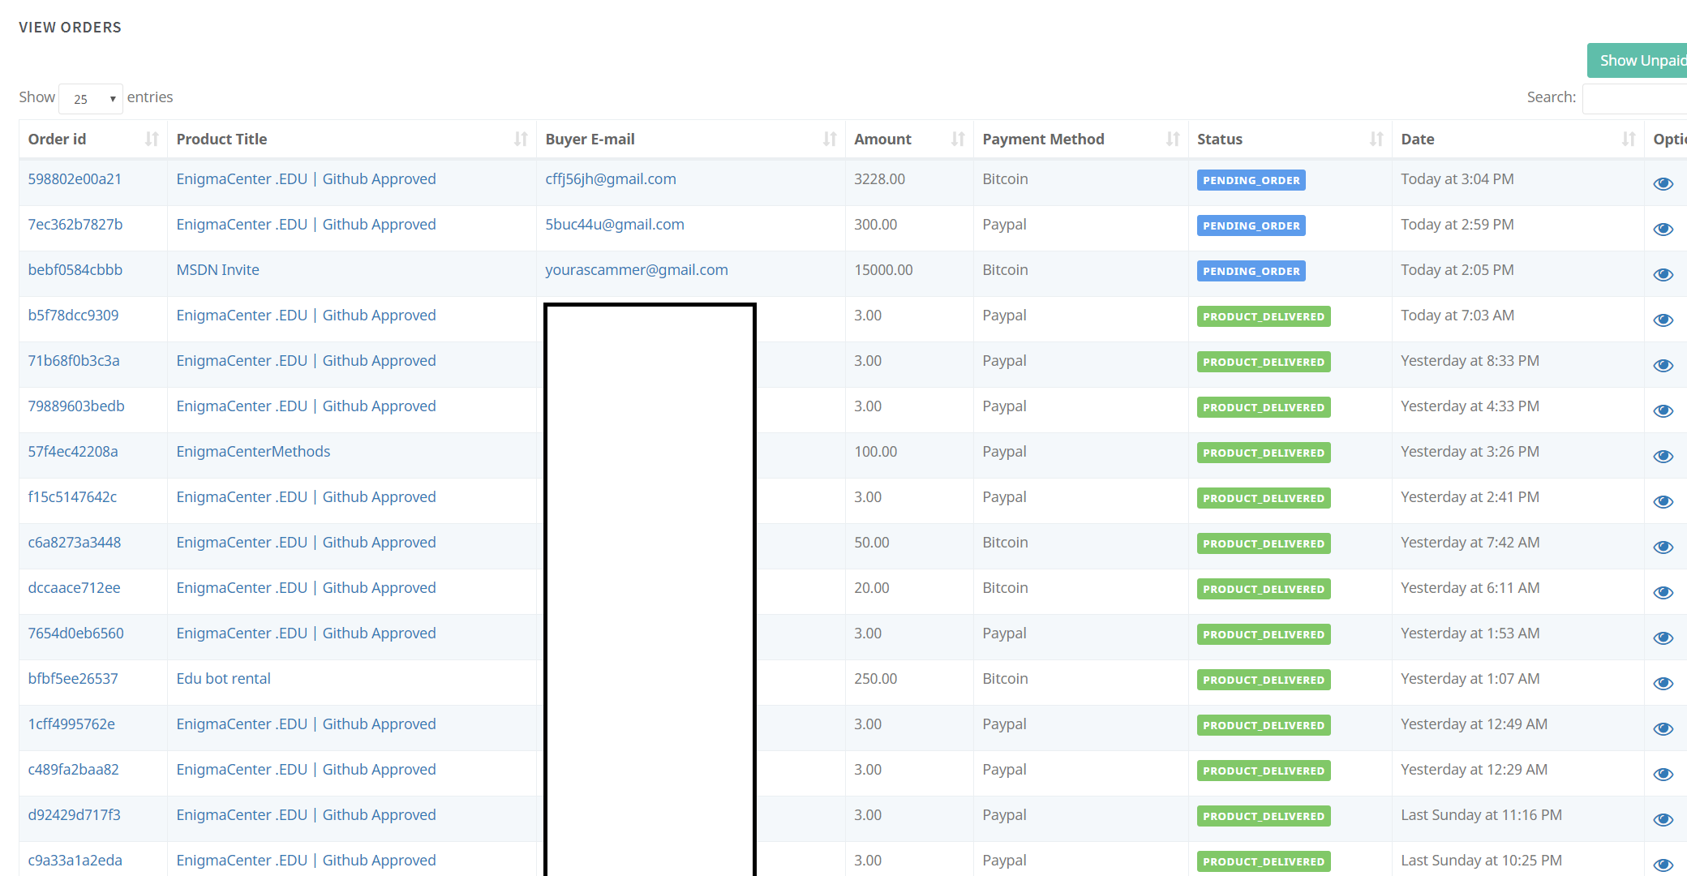Open order id f15c5147642c link
1687x876 pixels.
pos(72,497)
